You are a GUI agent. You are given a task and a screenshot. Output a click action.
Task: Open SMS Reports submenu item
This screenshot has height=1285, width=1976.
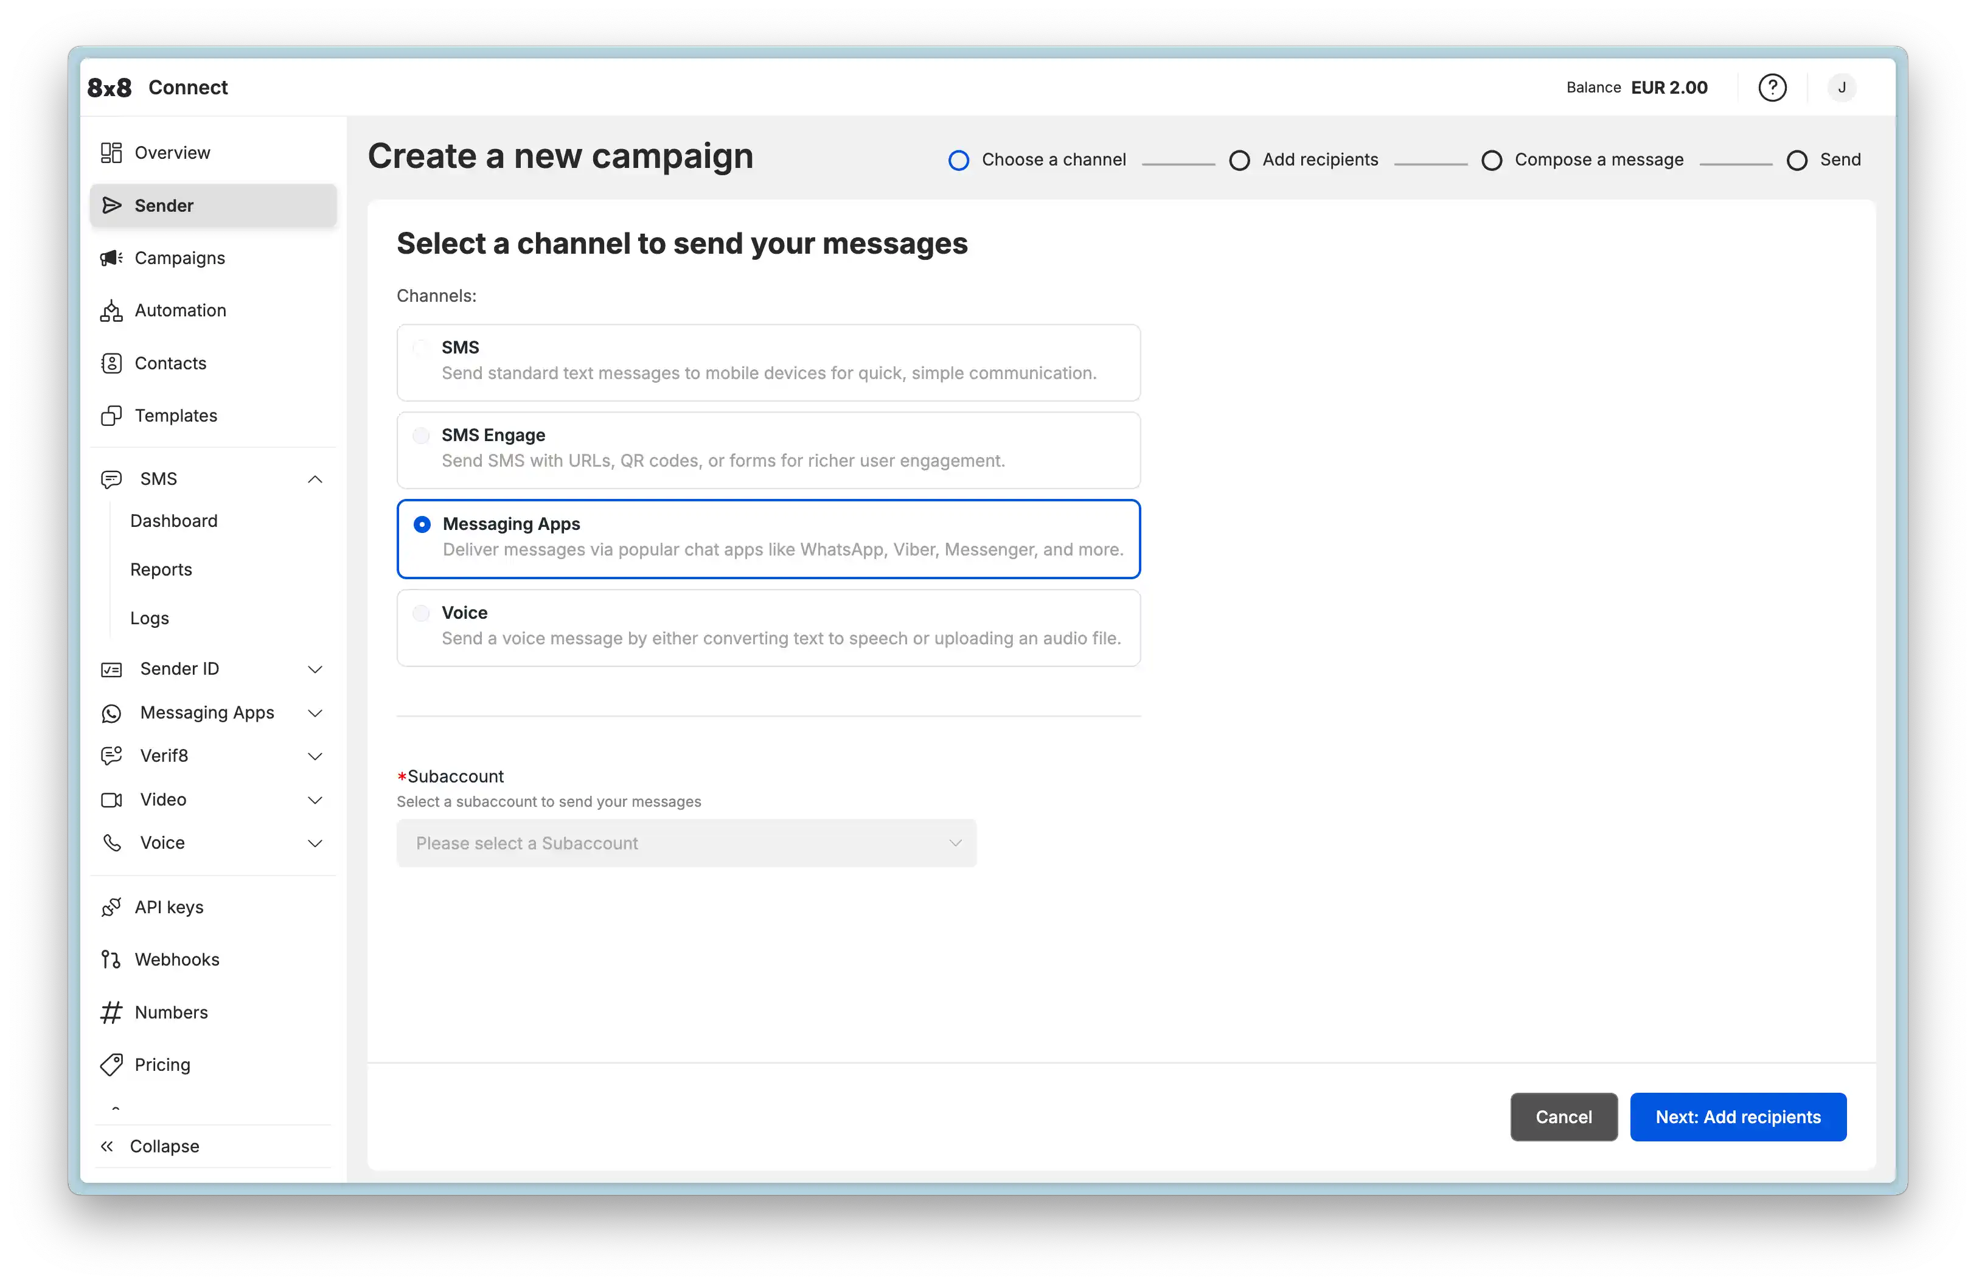[161, 569]
